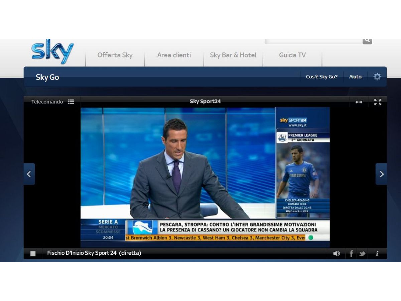
Task: Stop the live playback
Action: click(x=33, y=254)
